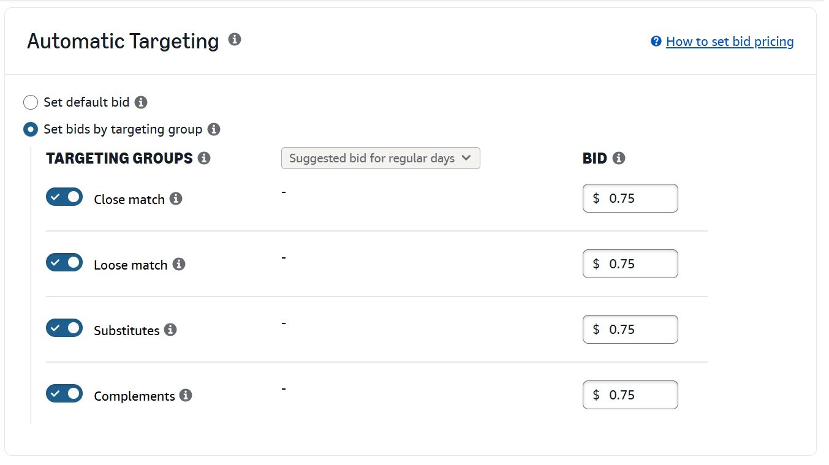
Task: Open the Suggested bid for regular days dropdown
Action: (380, 157)
